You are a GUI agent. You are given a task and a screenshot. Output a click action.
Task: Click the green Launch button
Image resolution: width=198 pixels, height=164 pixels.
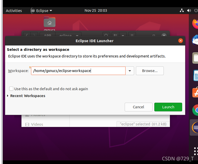click(x=168, y=107)
